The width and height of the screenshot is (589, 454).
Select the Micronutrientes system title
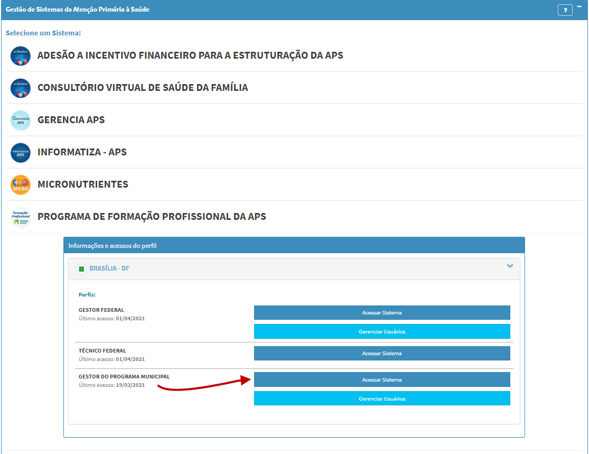[83, 184]
